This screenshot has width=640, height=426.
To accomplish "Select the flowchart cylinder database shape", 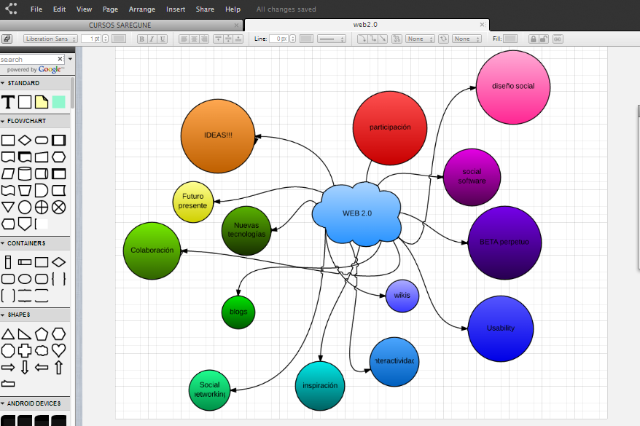I will pos(25,173).
